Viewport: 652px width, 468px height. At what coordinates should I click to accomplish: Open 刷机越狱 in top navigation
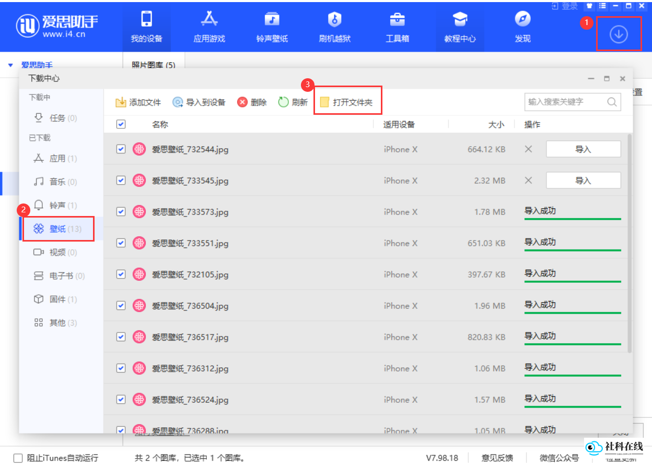tap(334, 27)
